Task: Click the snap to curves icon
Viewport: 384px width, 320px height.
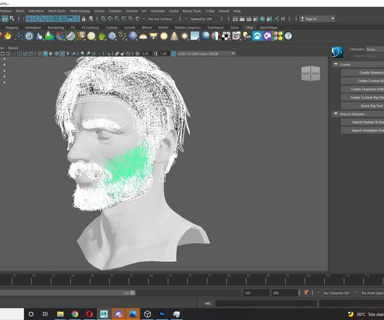Action: click(111, 19)
